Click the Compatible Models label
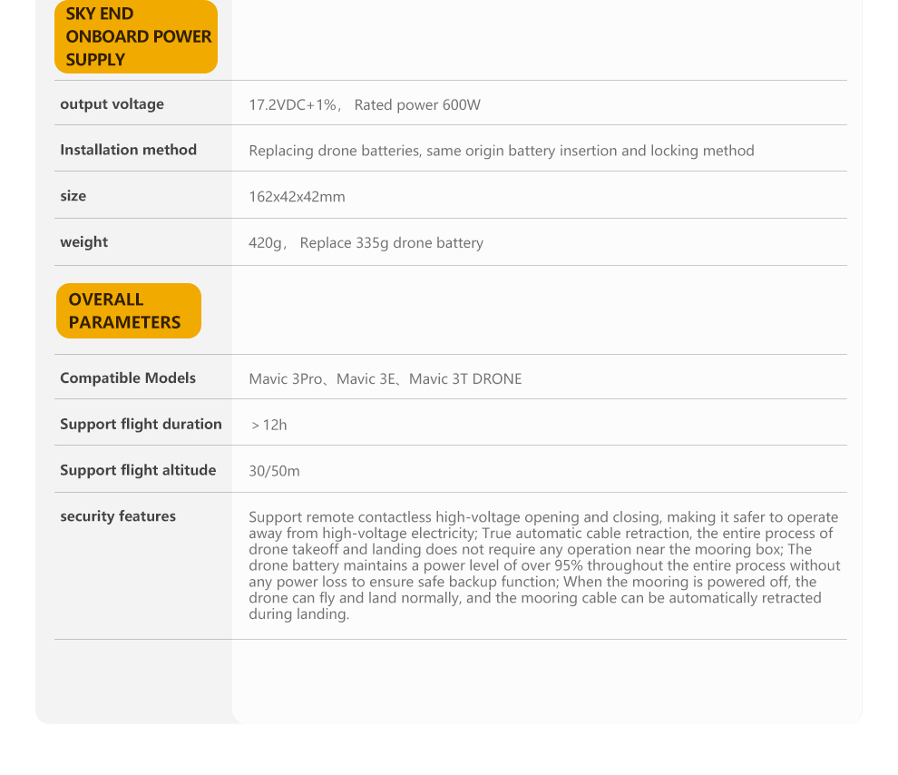This screenshot has height=775, width=898. pyautogui.click(x=128, y=378)
